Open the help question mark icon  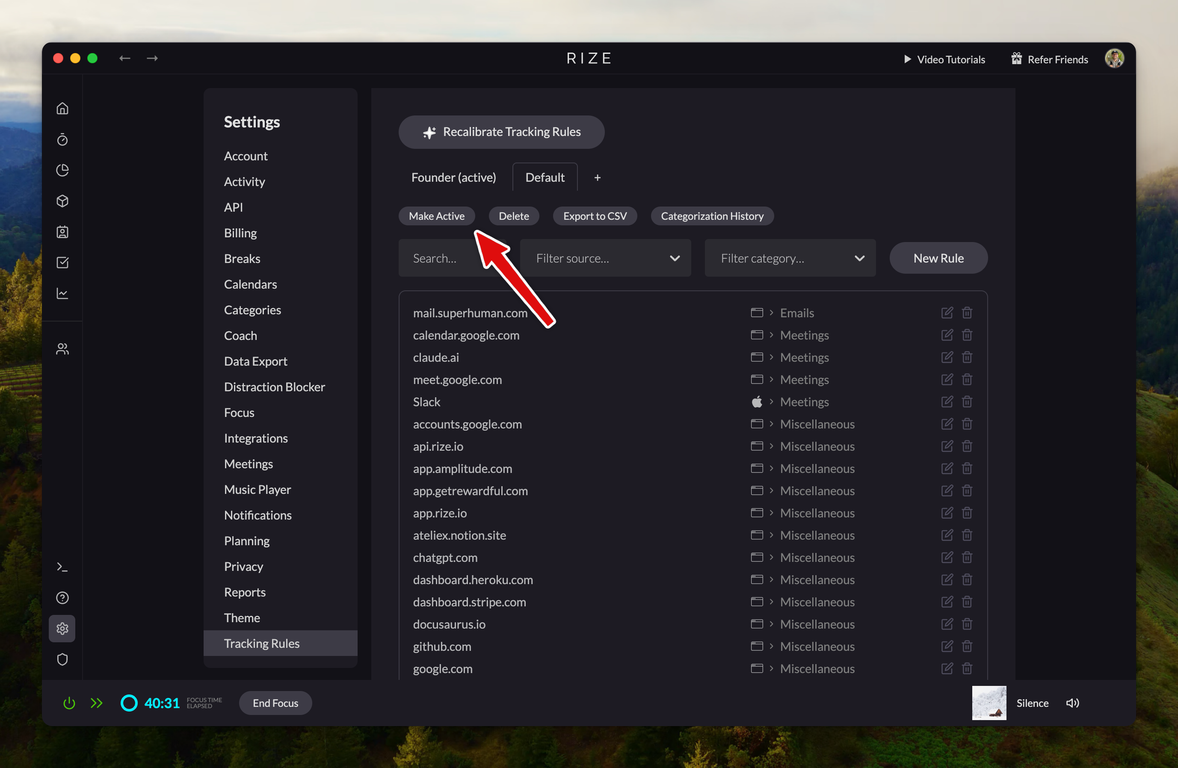coord(62,598)
